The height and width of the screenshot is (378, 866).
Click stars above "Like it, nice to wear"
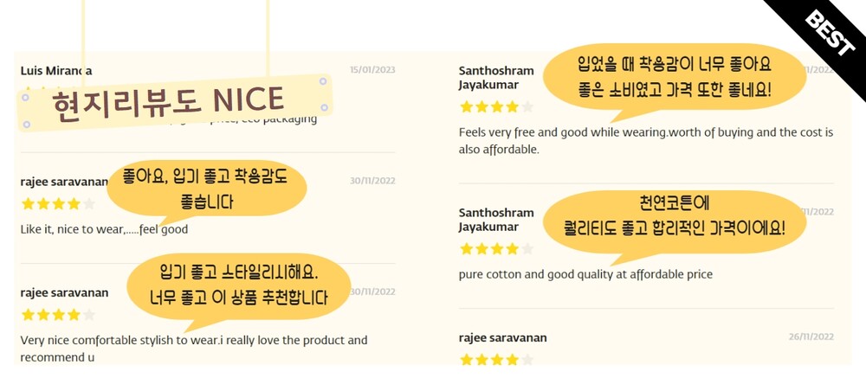(58, 204)
